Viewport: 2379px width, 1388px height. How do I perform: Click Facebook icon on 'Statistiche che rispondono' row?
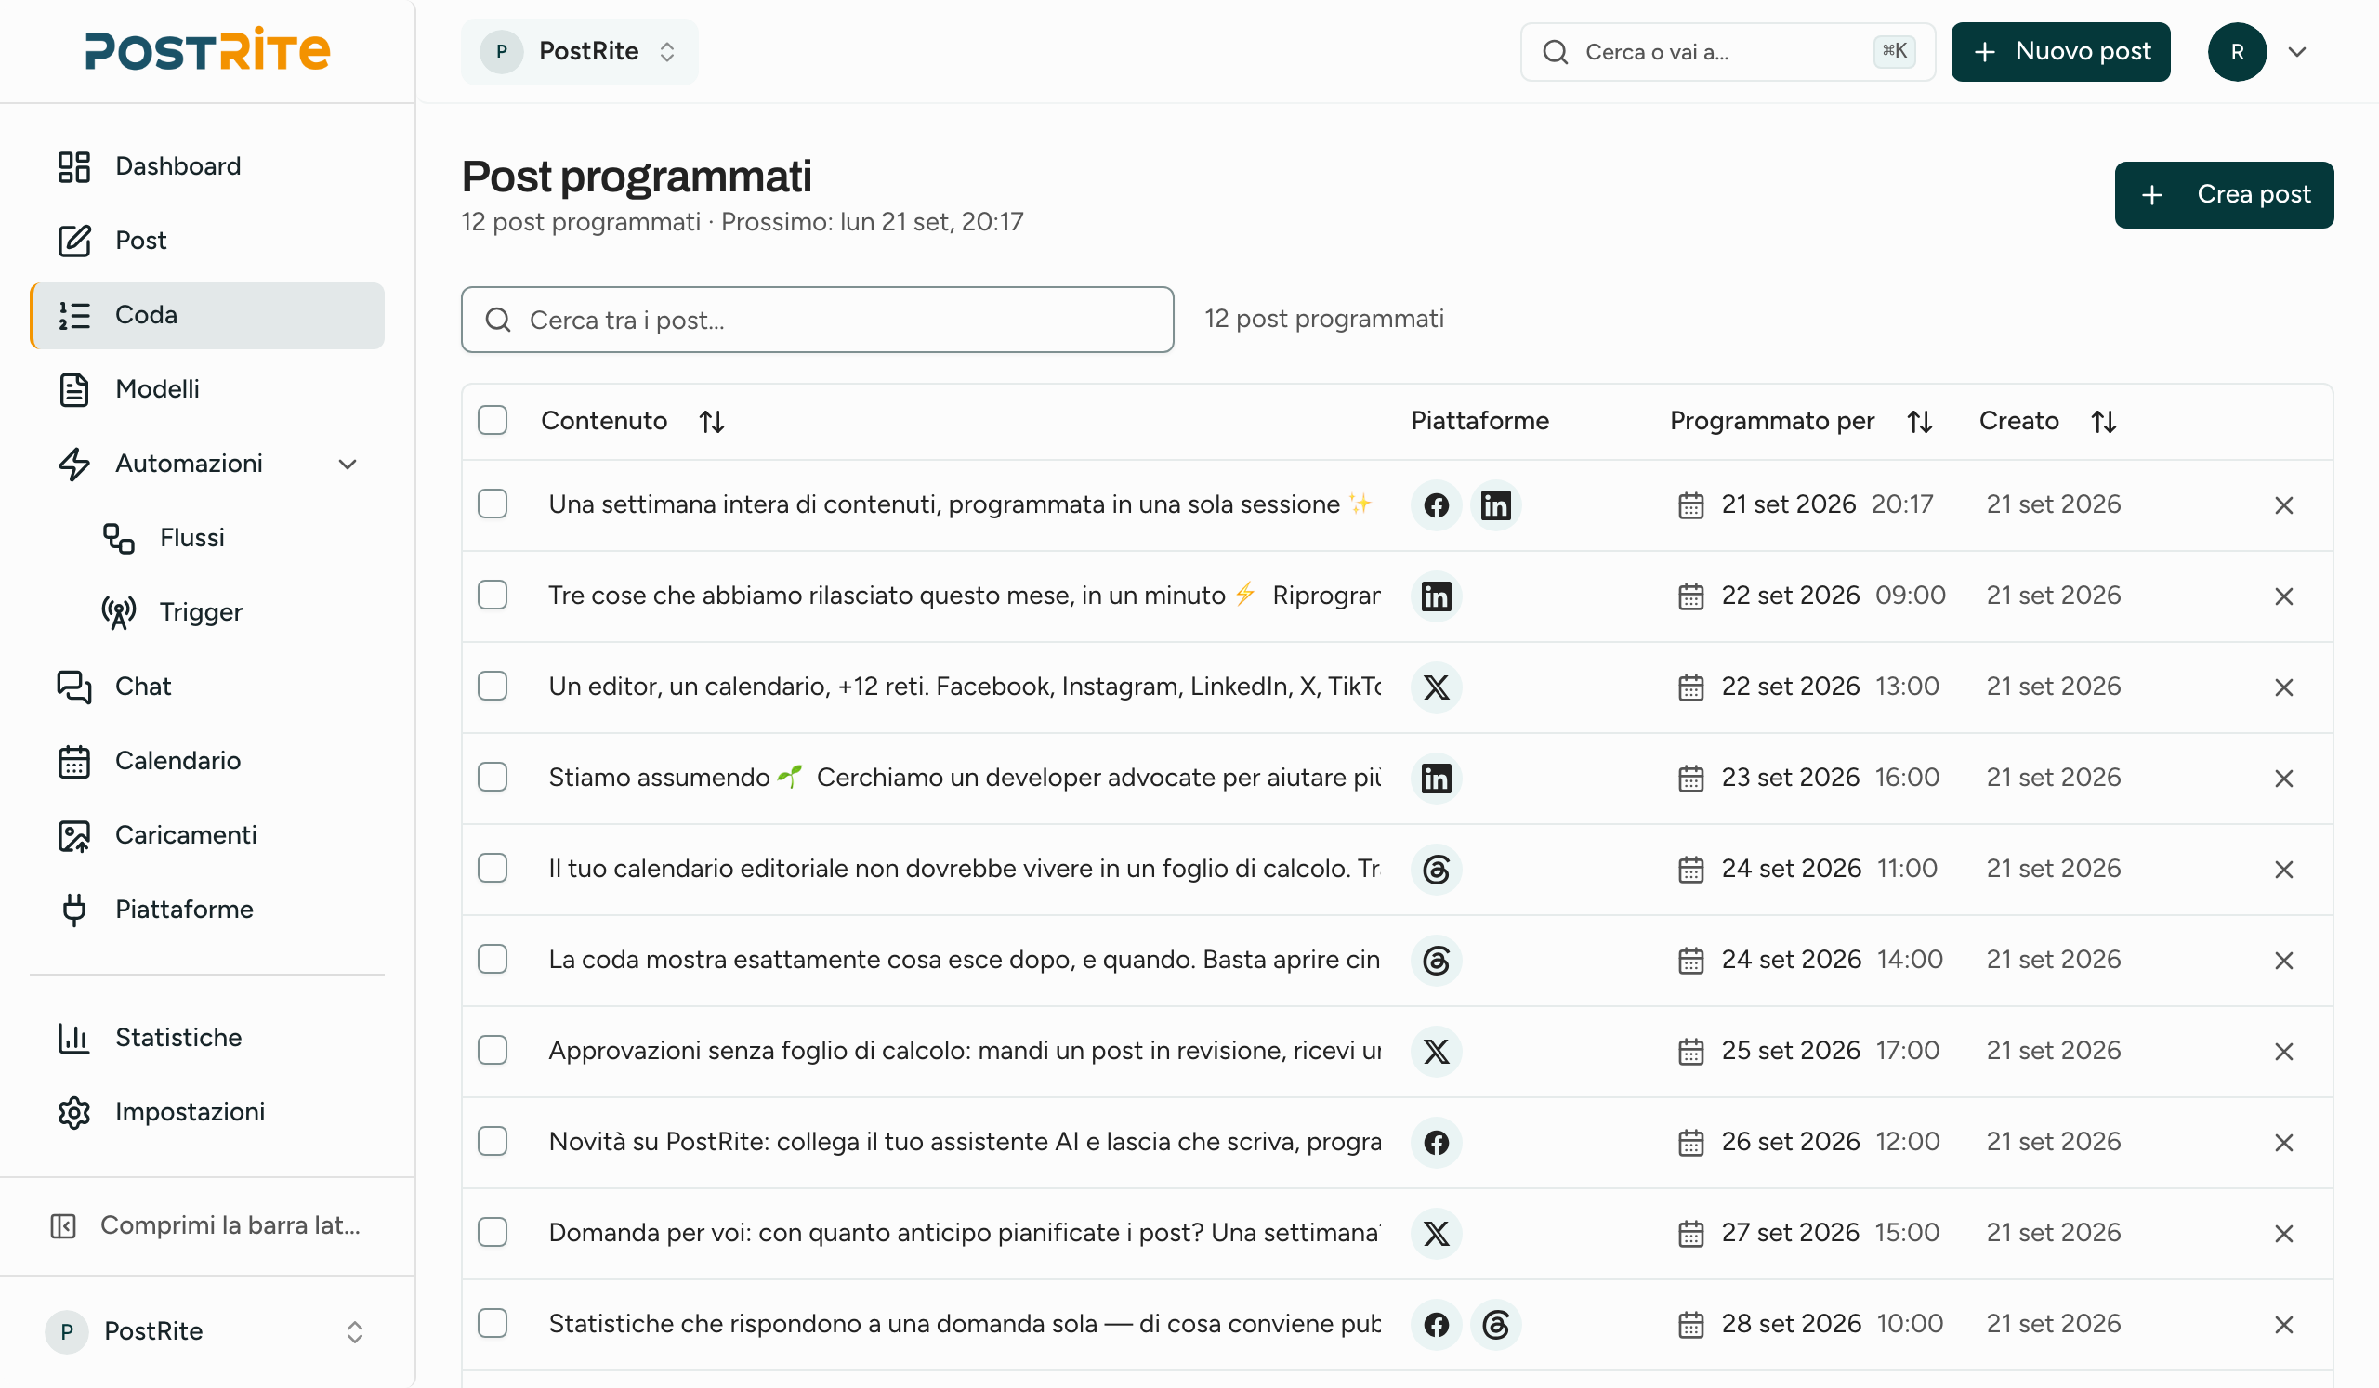pos(1436,1325)
